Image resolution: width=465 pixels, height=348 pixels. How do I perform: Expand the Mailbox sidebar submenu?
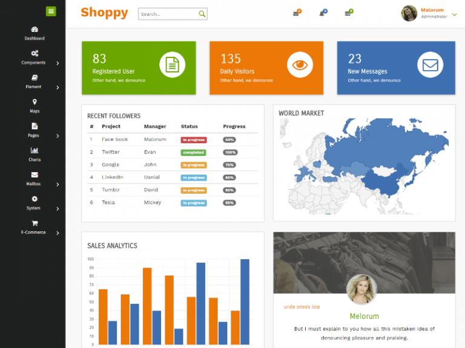coord(58,184)
